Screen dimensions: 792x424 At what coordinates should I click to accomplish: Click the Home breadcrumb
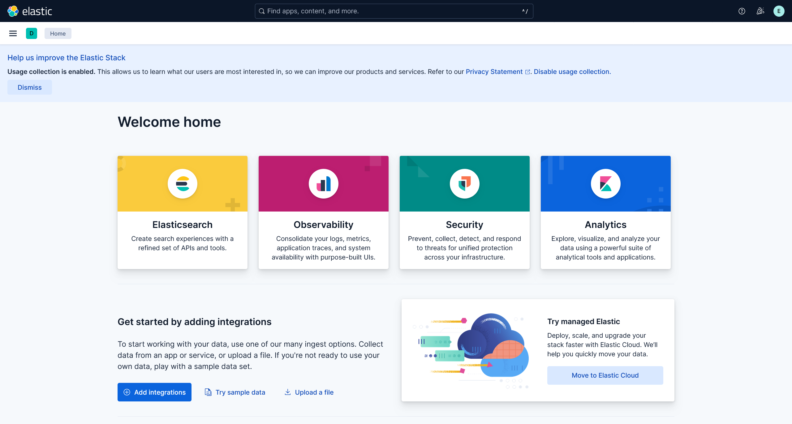coord(58,33)
